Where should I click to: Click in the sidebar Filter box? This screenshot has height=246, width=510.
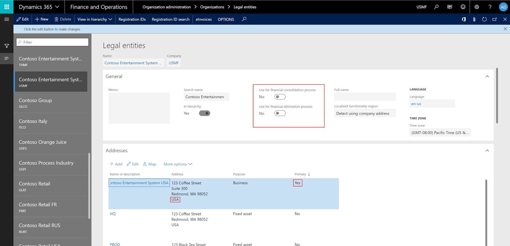click(52, 42)
